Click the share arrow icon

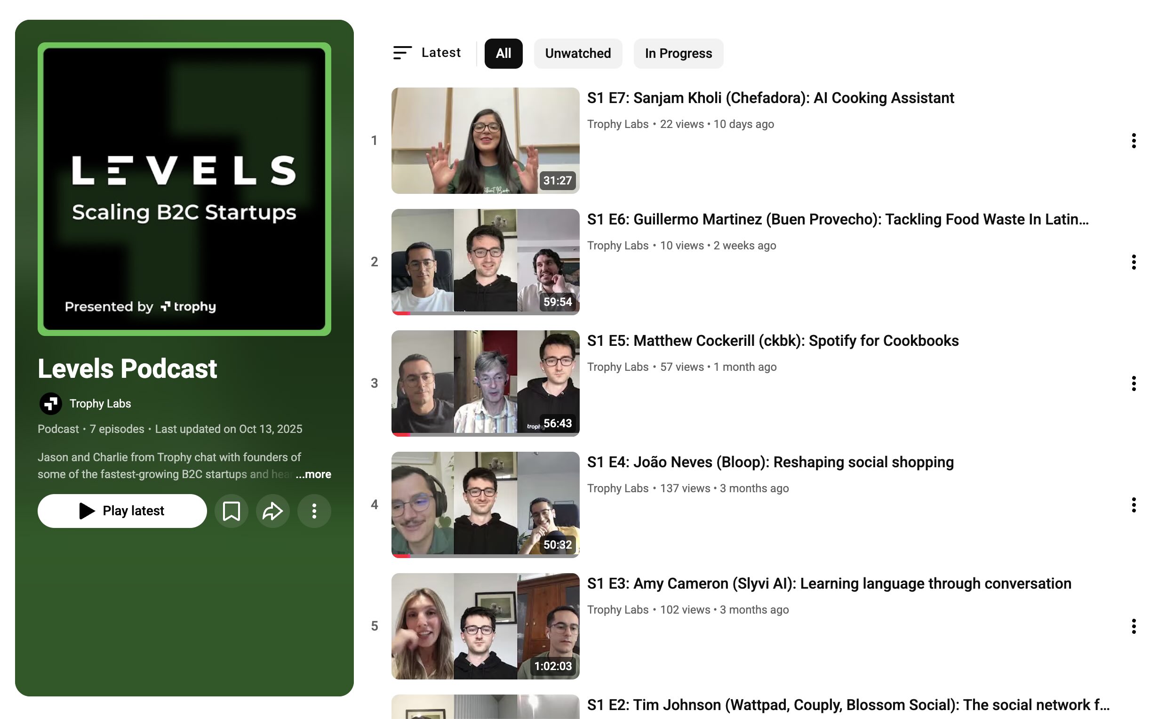pos(272,511)
